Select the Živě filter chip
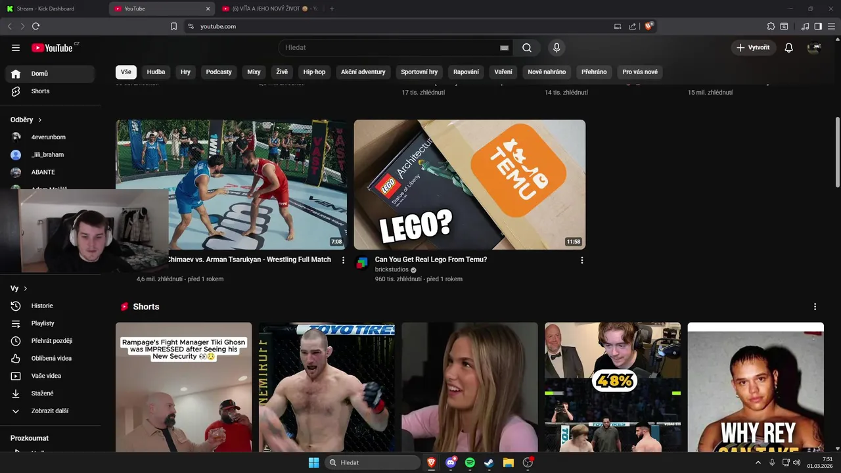The height and width of the screenshot is (473, 841). (282, 72)
